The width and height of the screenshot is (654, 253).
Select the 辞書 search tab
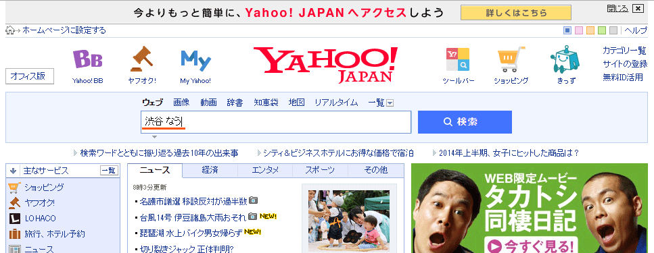coord(235,103)
